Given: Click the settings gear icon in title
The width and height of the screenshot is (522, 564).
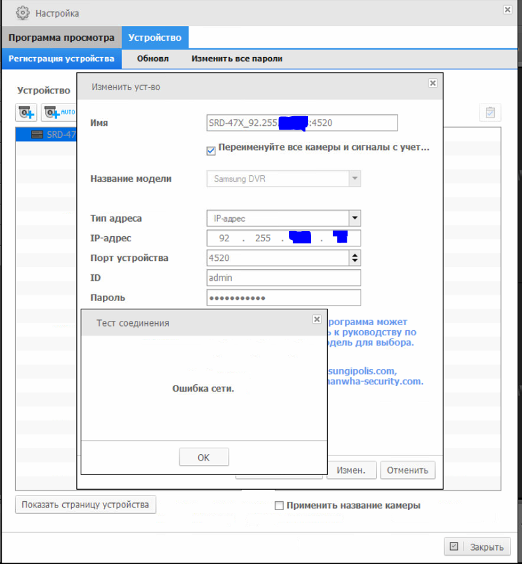Looking at the screenshot, I should (22, 13).
